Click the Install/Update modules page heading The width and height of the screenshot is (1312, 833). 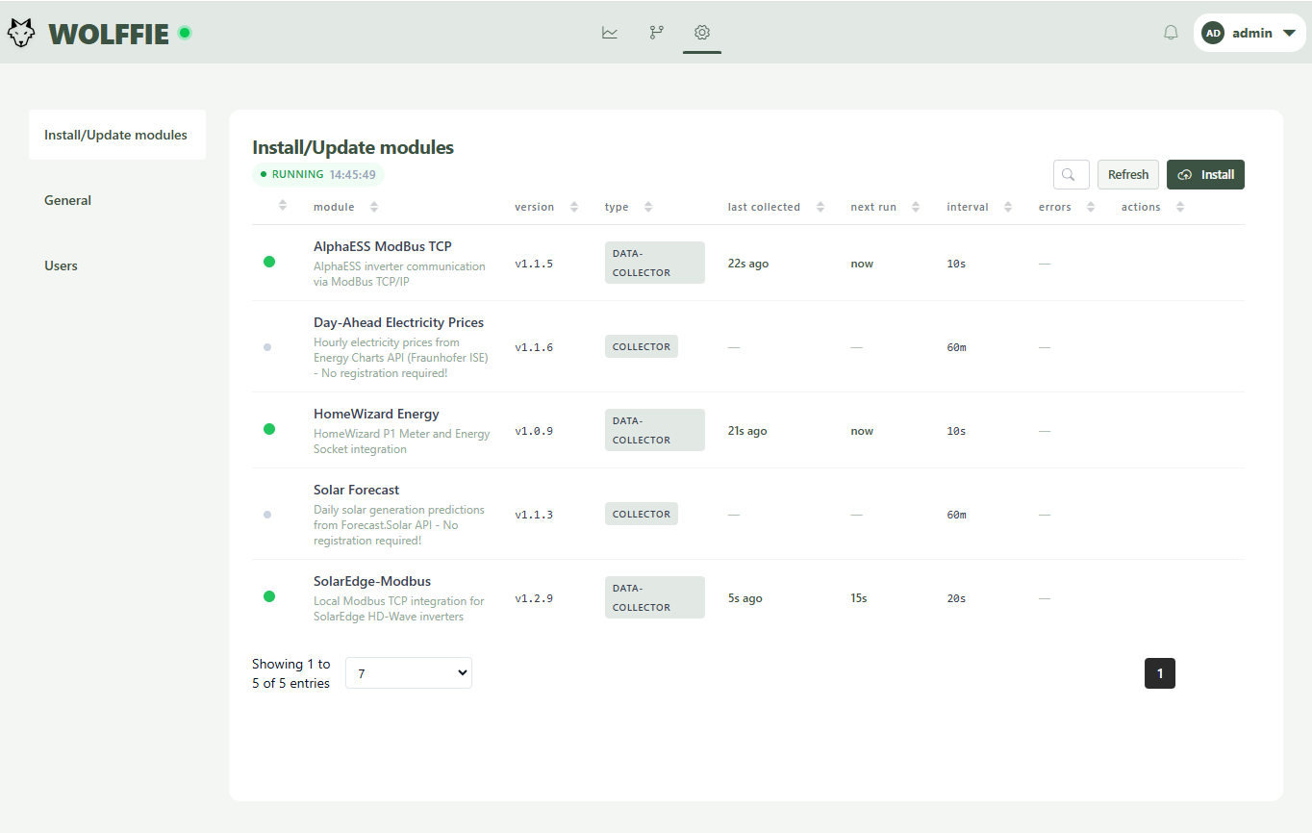click(x=353, y=147)
